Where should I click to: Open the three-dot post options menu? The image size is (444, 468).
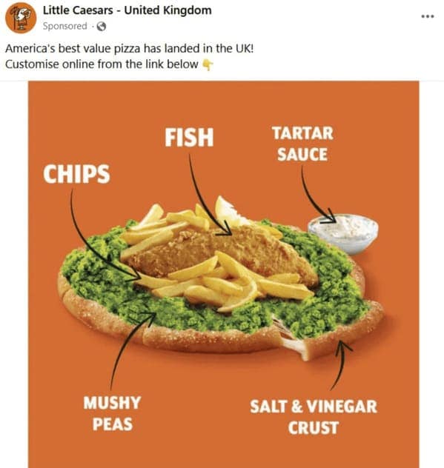(428, 16)
